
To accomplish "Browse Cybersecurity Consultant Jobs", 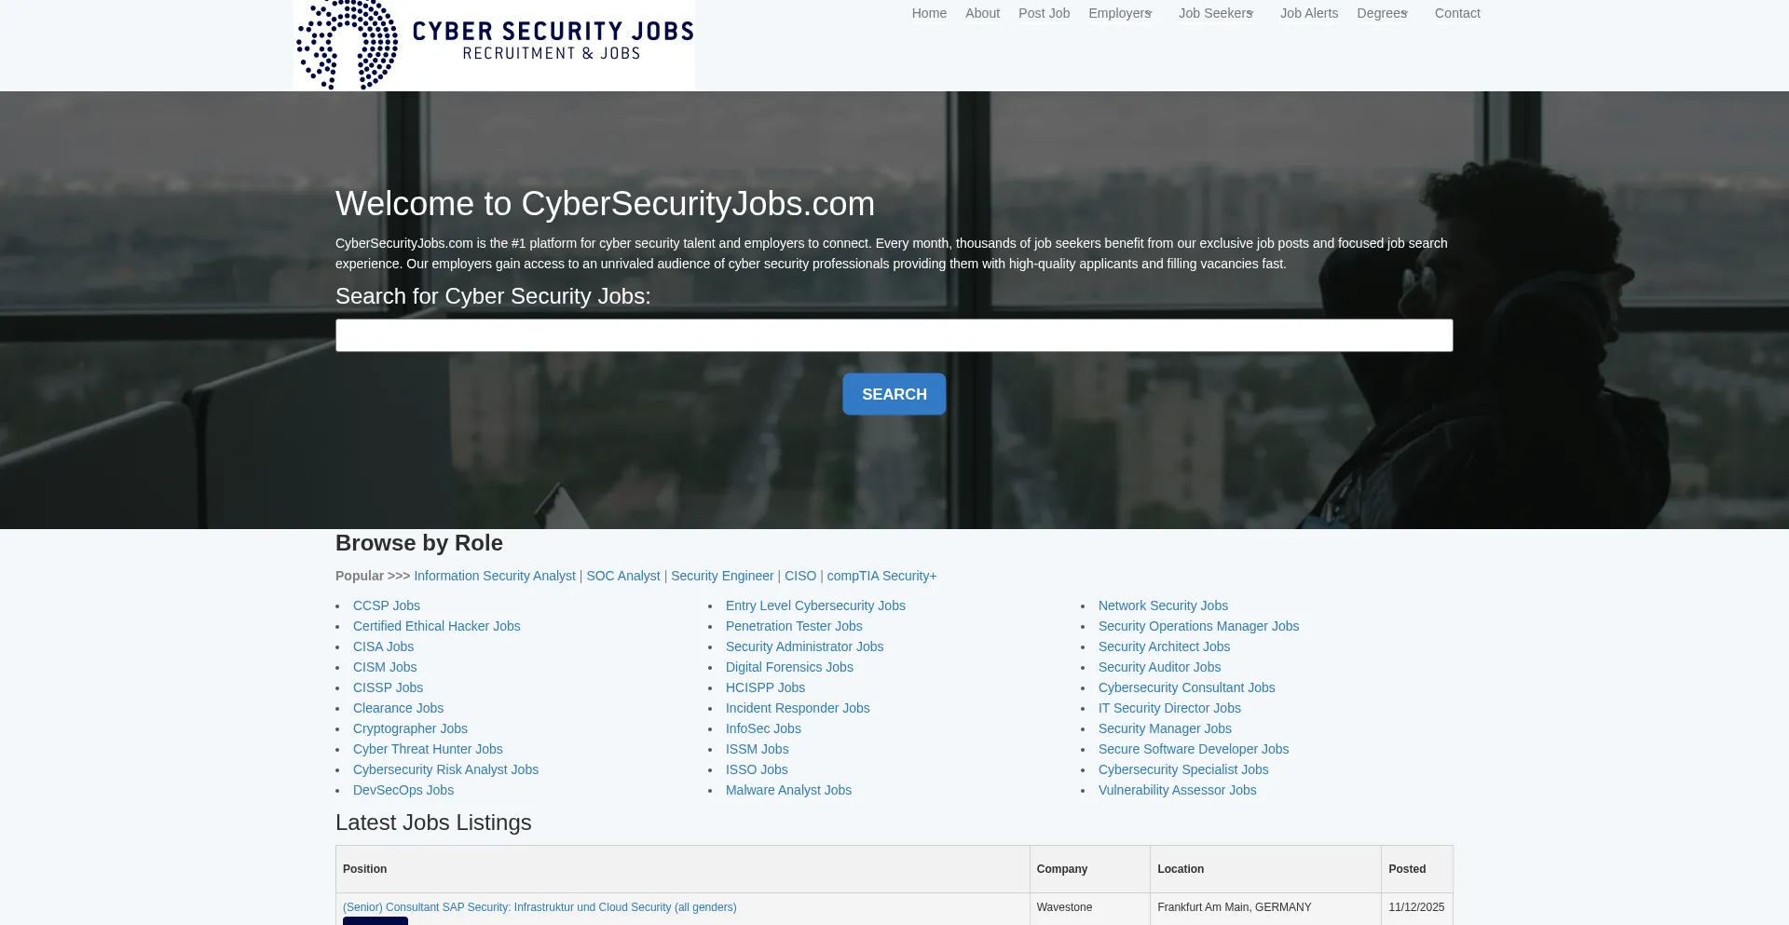I will [1186, 687].
